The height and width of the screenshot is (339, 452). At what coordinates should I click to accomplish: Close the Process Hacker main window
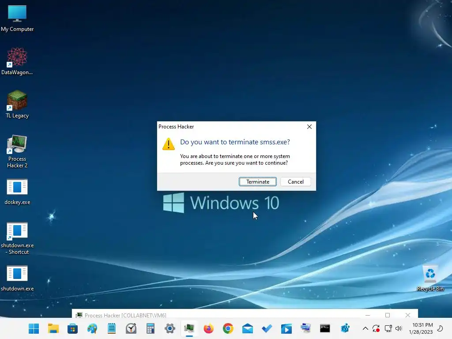coord(407,315)
